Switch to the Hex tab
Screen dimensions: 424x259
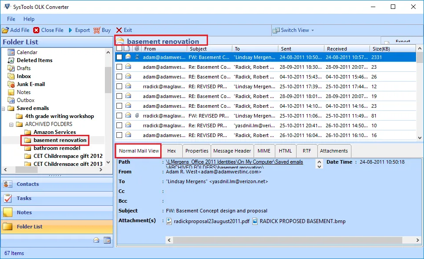tap(171, 151)
